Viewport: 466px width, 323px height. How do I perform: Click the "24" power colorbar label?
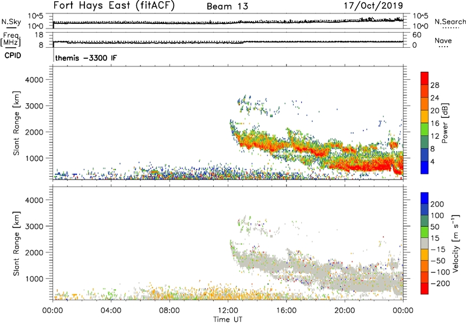pyautogui.click(x=435, y=98)
